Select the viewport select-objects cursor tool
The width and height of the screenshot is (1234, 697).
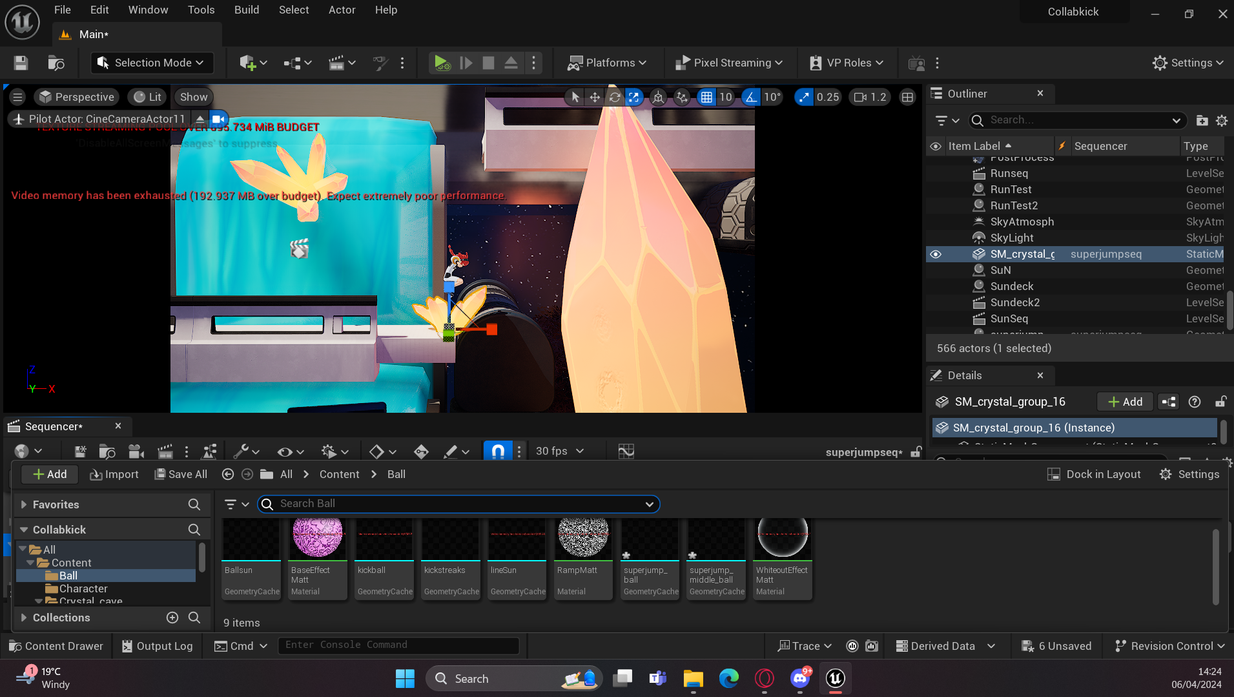pyautogui.click(x=574, y=97)
